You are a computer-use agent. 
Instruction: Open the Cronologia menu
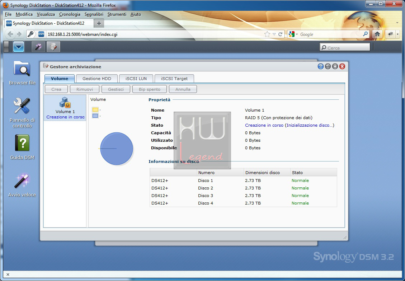pyautogui.click(x=70, y=14)
